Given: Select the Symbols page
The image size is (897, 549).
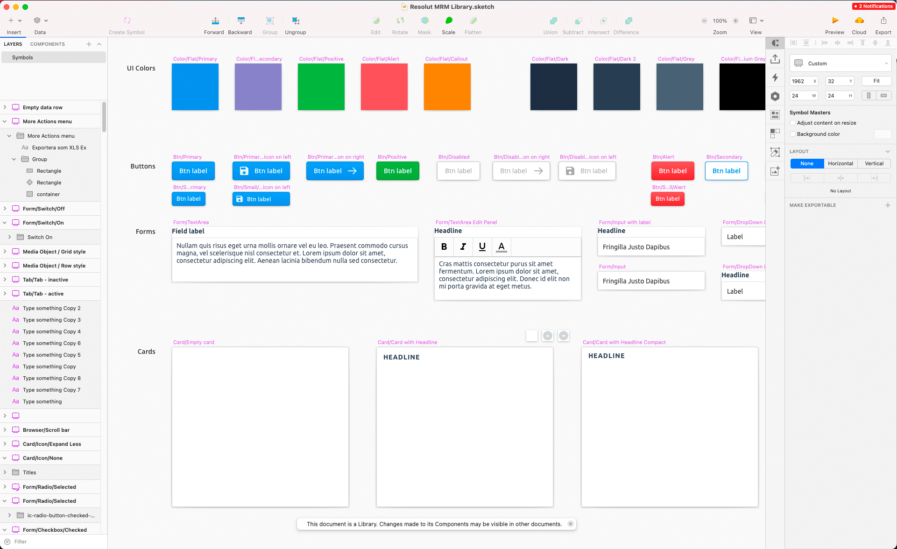Looking at the screenshot, I should point(54,57).
